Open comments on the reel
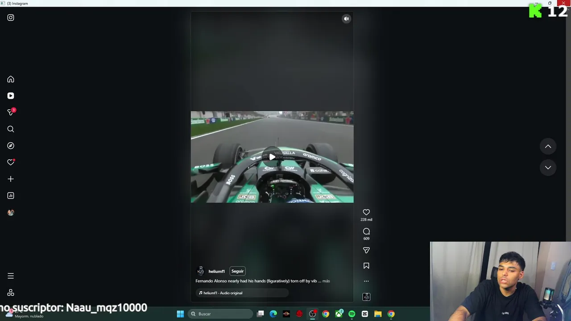Screen dimensions: 571x321 pyautogui.click(x=366, y=231)
